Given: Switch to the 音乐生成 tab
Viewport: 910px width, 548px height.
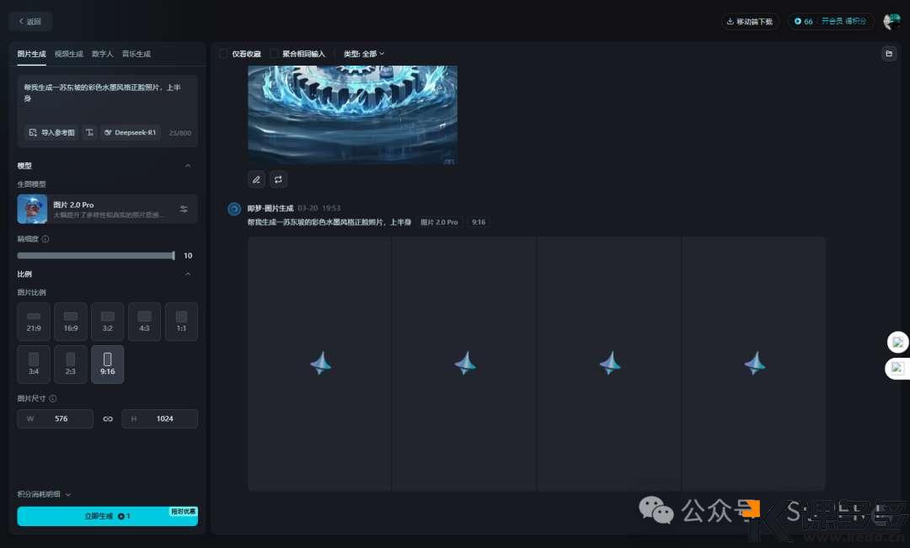Looking at the screenshot, I should coord(136,54).
